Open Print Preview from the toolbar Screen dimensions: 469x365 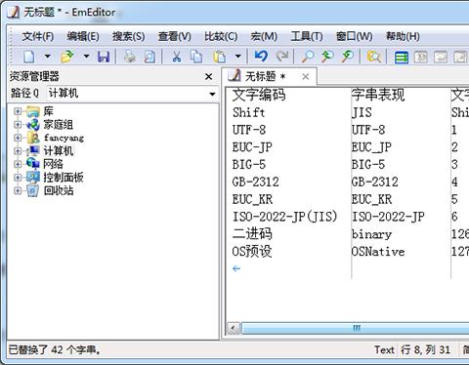point(149,57)
